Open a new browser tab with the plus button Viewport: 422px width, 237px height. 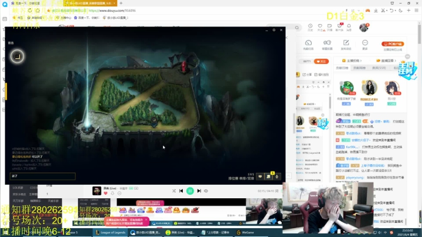pos(121,4)
